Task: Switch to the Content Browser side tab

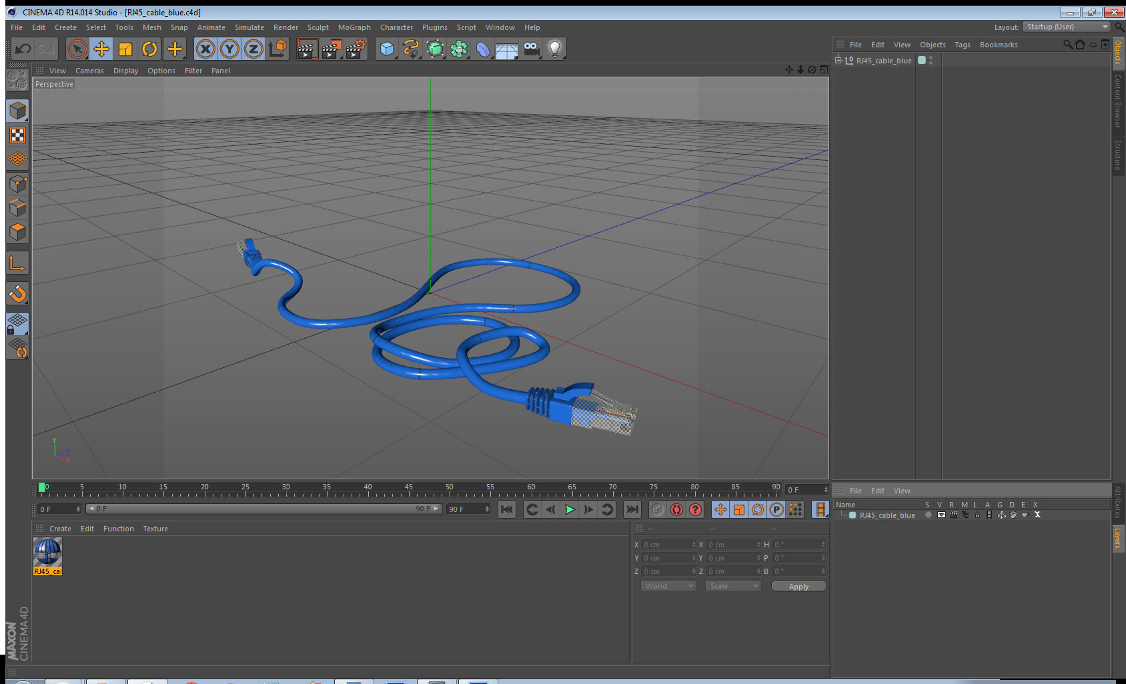Action: click(x=1118, y=101)
